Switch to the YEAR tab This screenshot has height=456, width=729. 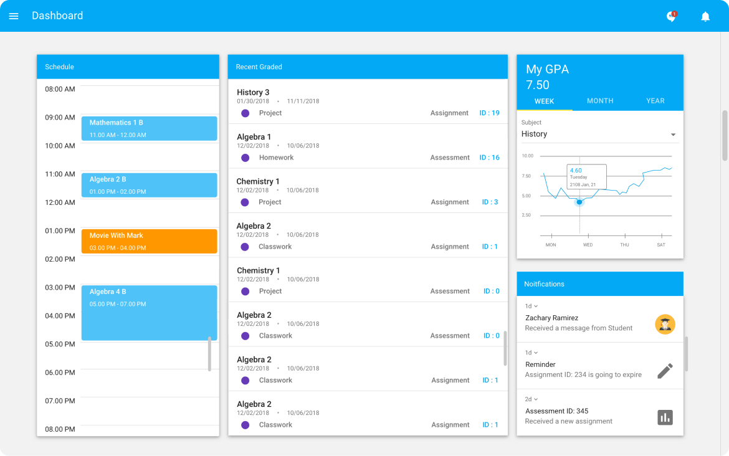click(655, 101)
